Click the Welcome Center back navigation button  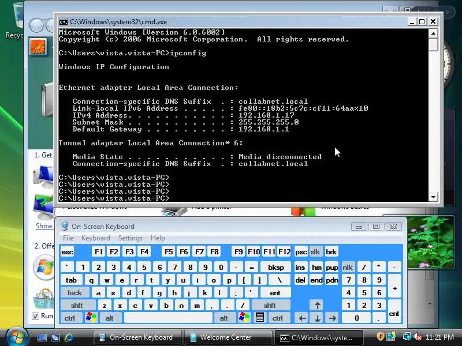pos(36,25)
